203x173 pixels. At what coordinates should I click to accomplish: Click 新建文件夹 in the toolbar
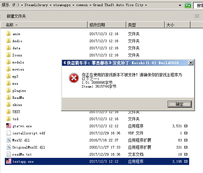pos(16,16)
